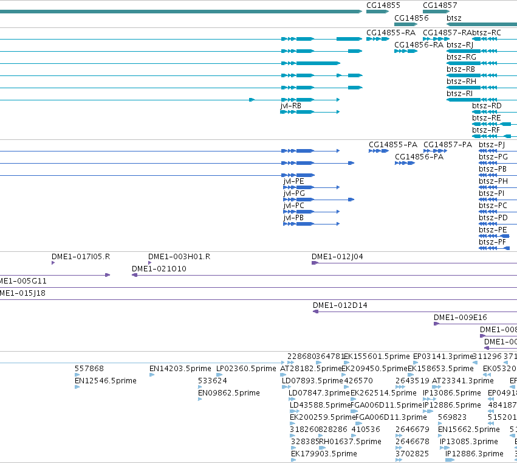Open transcript btsz-RC
Image resolution: width=517 pixels, height=463 pixels.
(487, 33)
